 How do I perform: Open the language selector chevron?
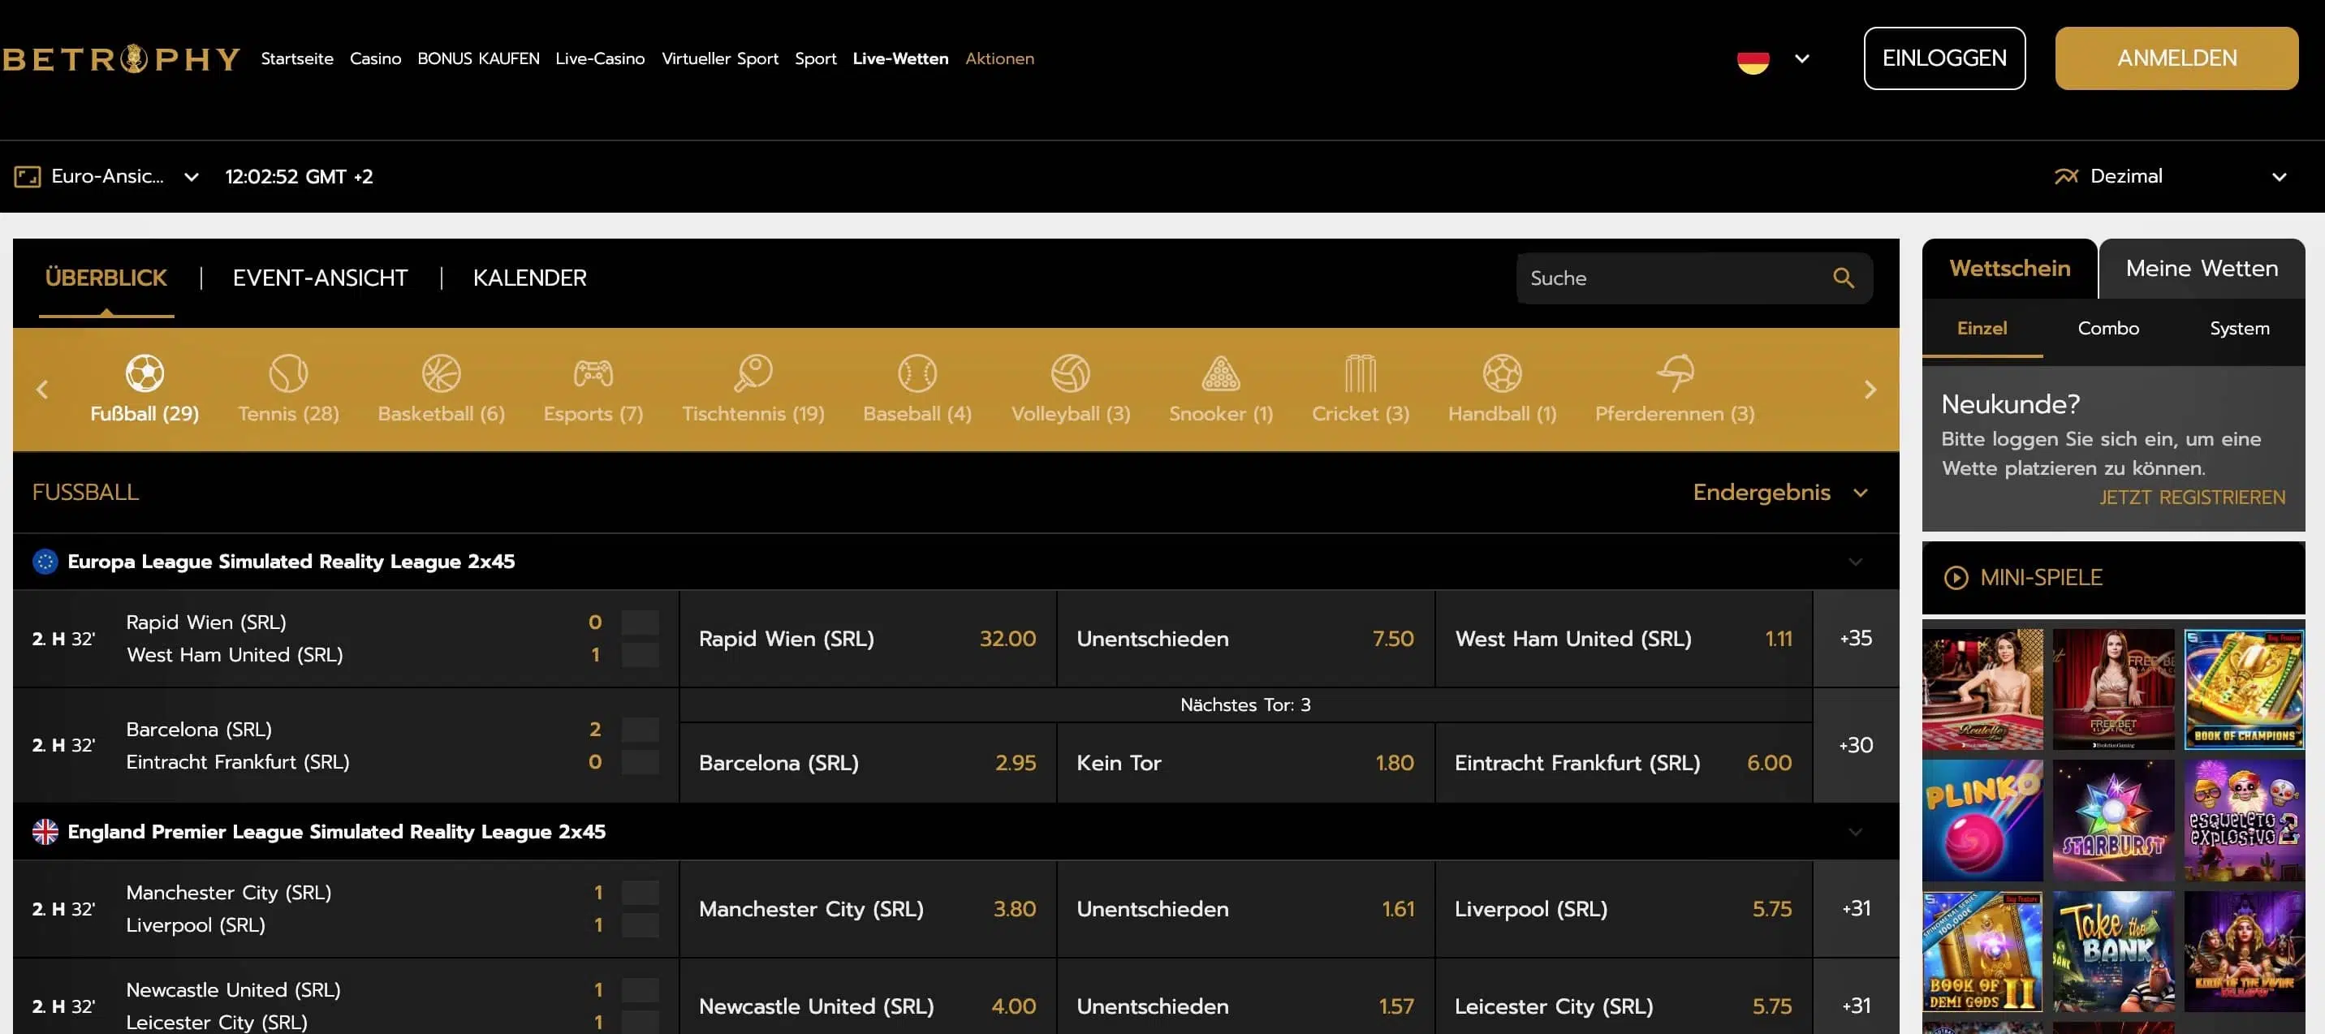1801,58
